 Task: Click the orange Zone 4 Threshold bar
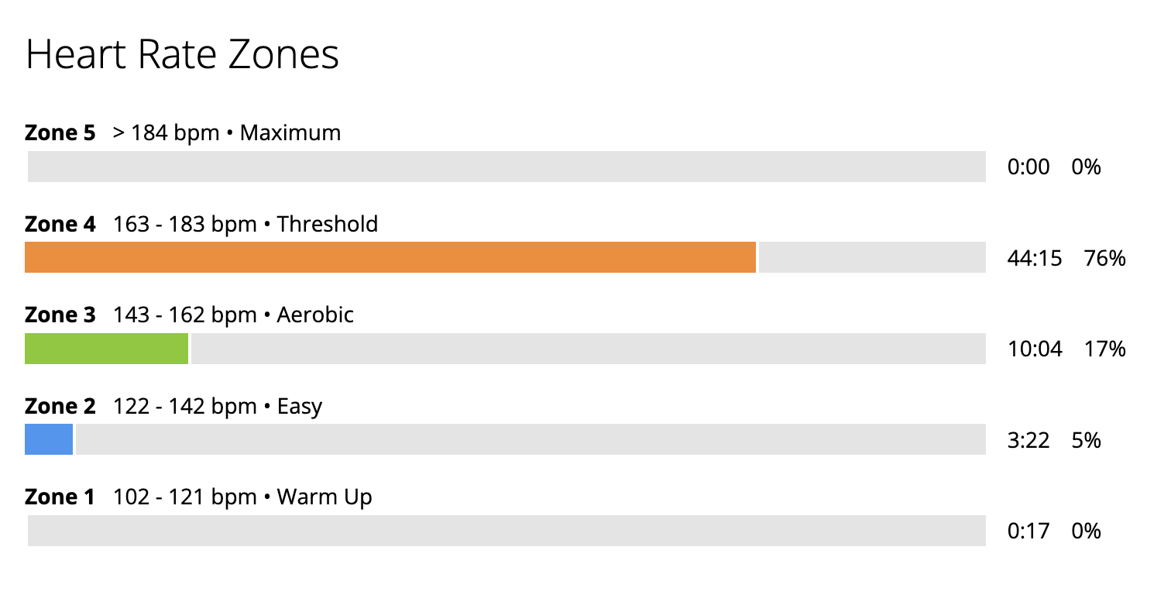click(x=390, y=257)
